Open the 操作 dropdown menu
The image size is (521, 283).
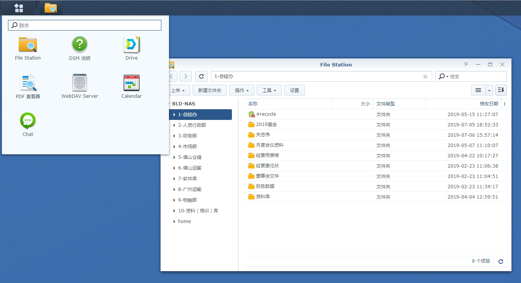241,91
